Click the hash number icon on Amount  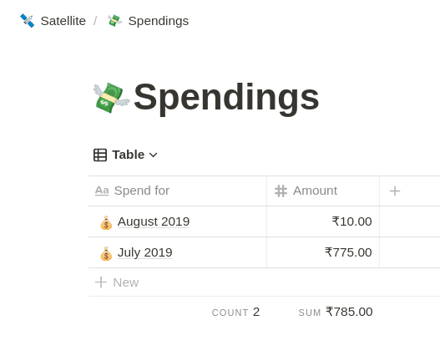[281, 191]
